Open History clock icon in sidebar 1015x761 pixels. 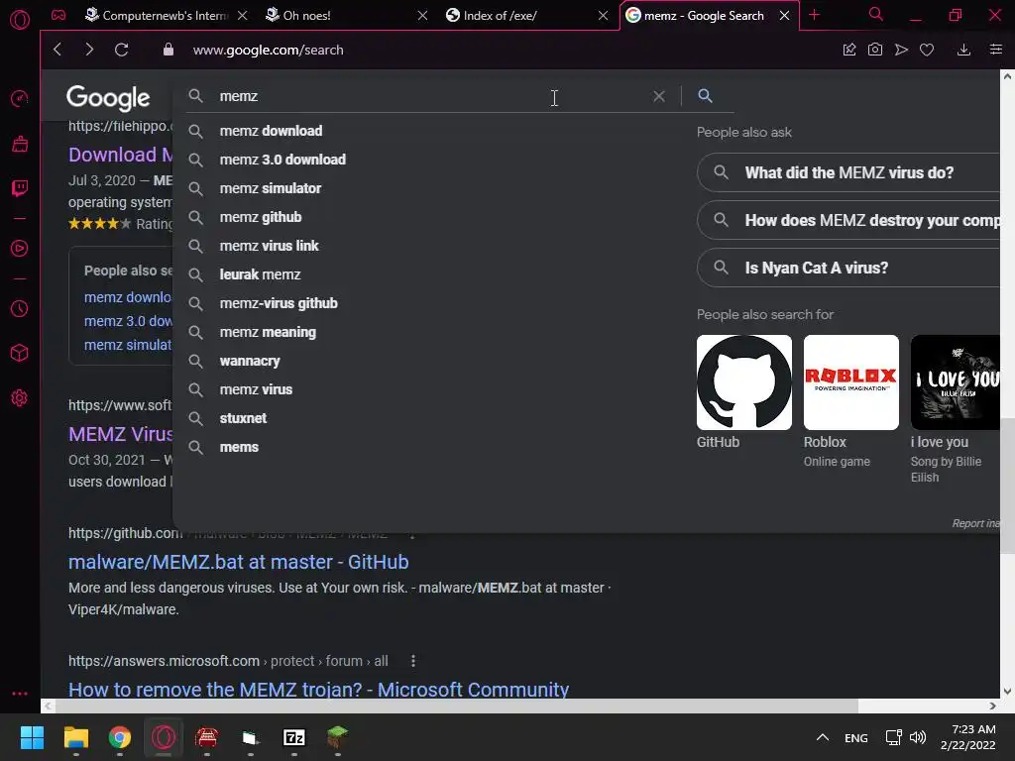point(20,309)
